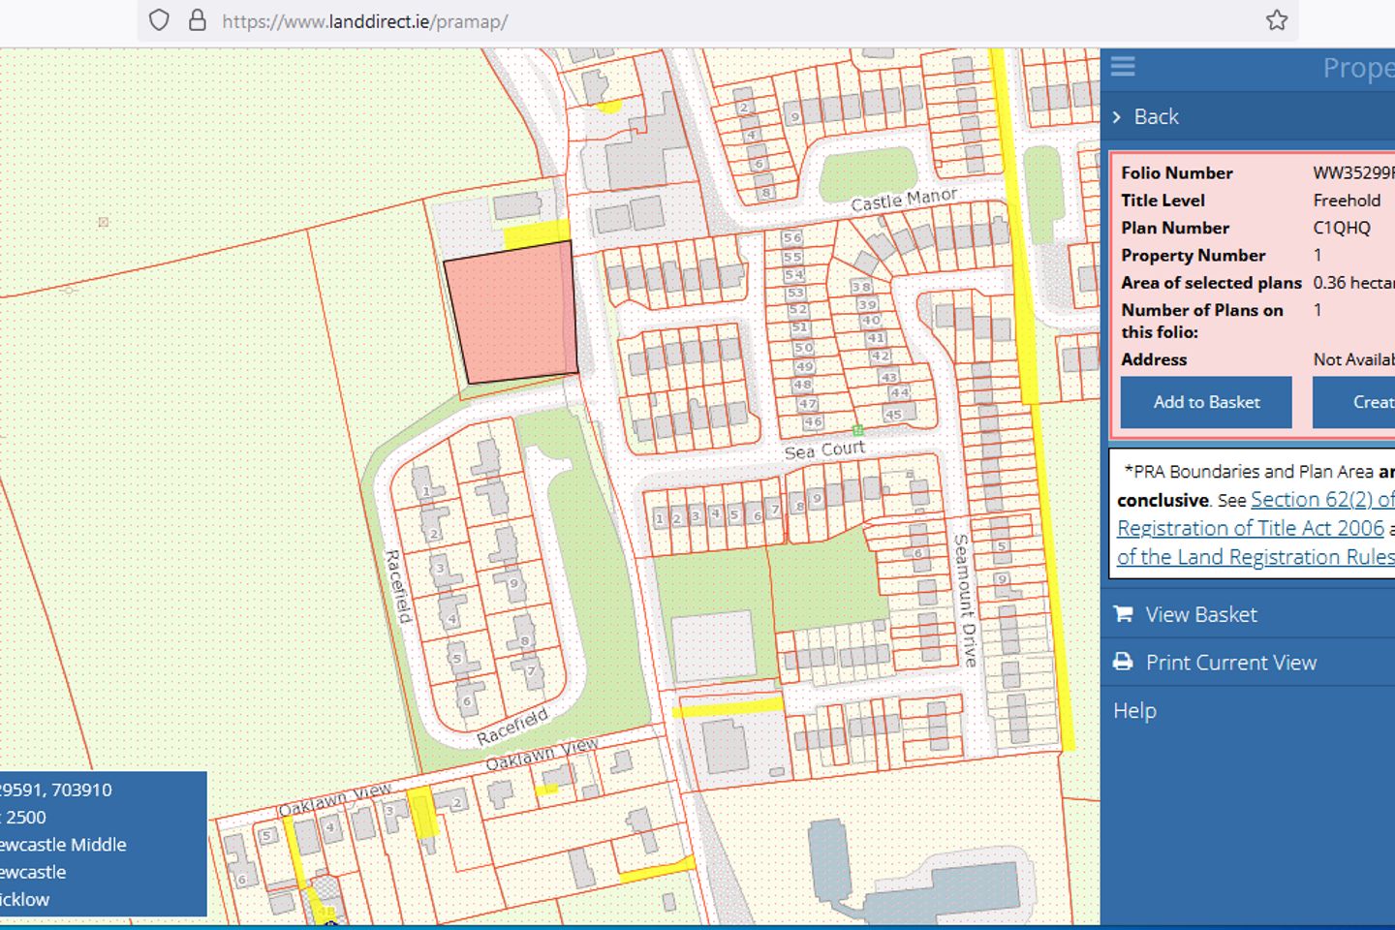Viewport: 1395px width, 930px height.
Task: Open the Section 62(2) legislation link
Action: point(1321,500)
